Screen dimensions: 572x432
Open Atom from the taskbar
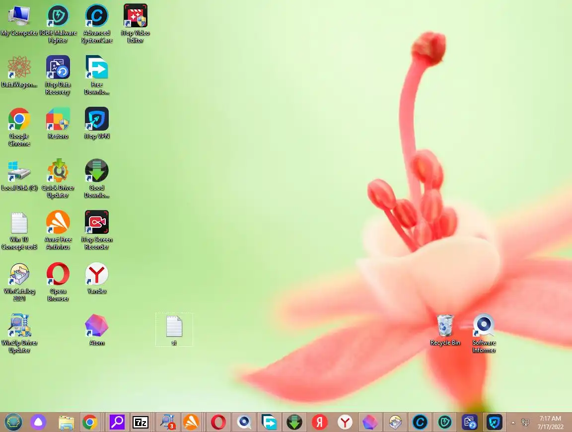click(369, 423)
